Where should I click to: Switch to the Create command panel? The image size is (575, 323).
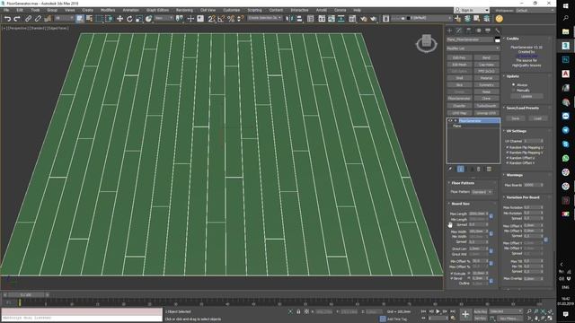pos(449,31)
